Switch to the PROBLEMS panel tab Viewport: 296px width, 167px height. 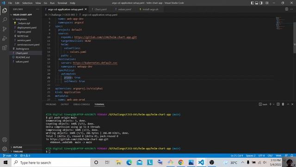click(x=51, y=104)
